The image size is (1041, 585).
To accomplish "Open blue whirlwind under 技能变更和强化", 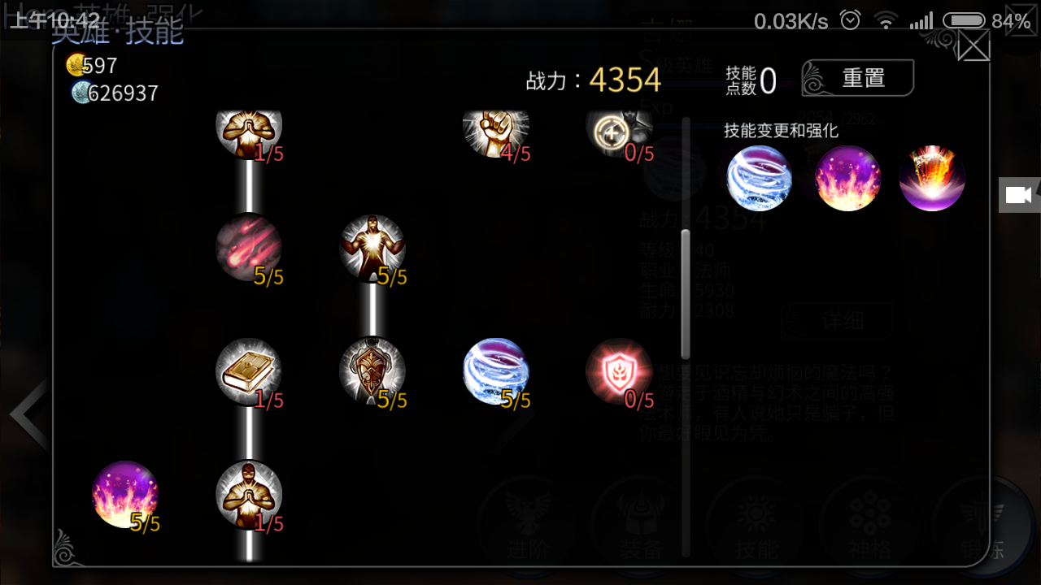I will point(759,179).
